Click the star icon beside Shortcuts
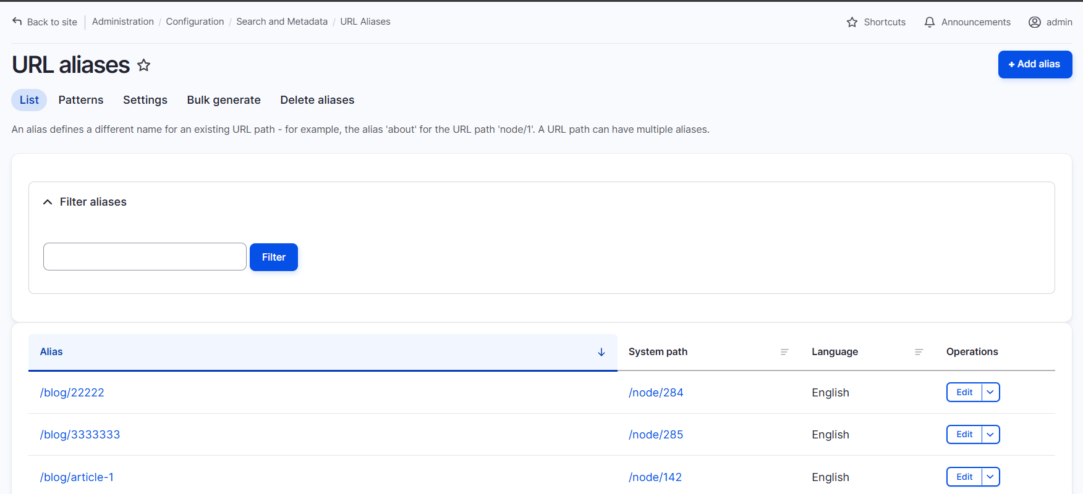Screen dimensions: 1083x494 click(x=852, y=22)
